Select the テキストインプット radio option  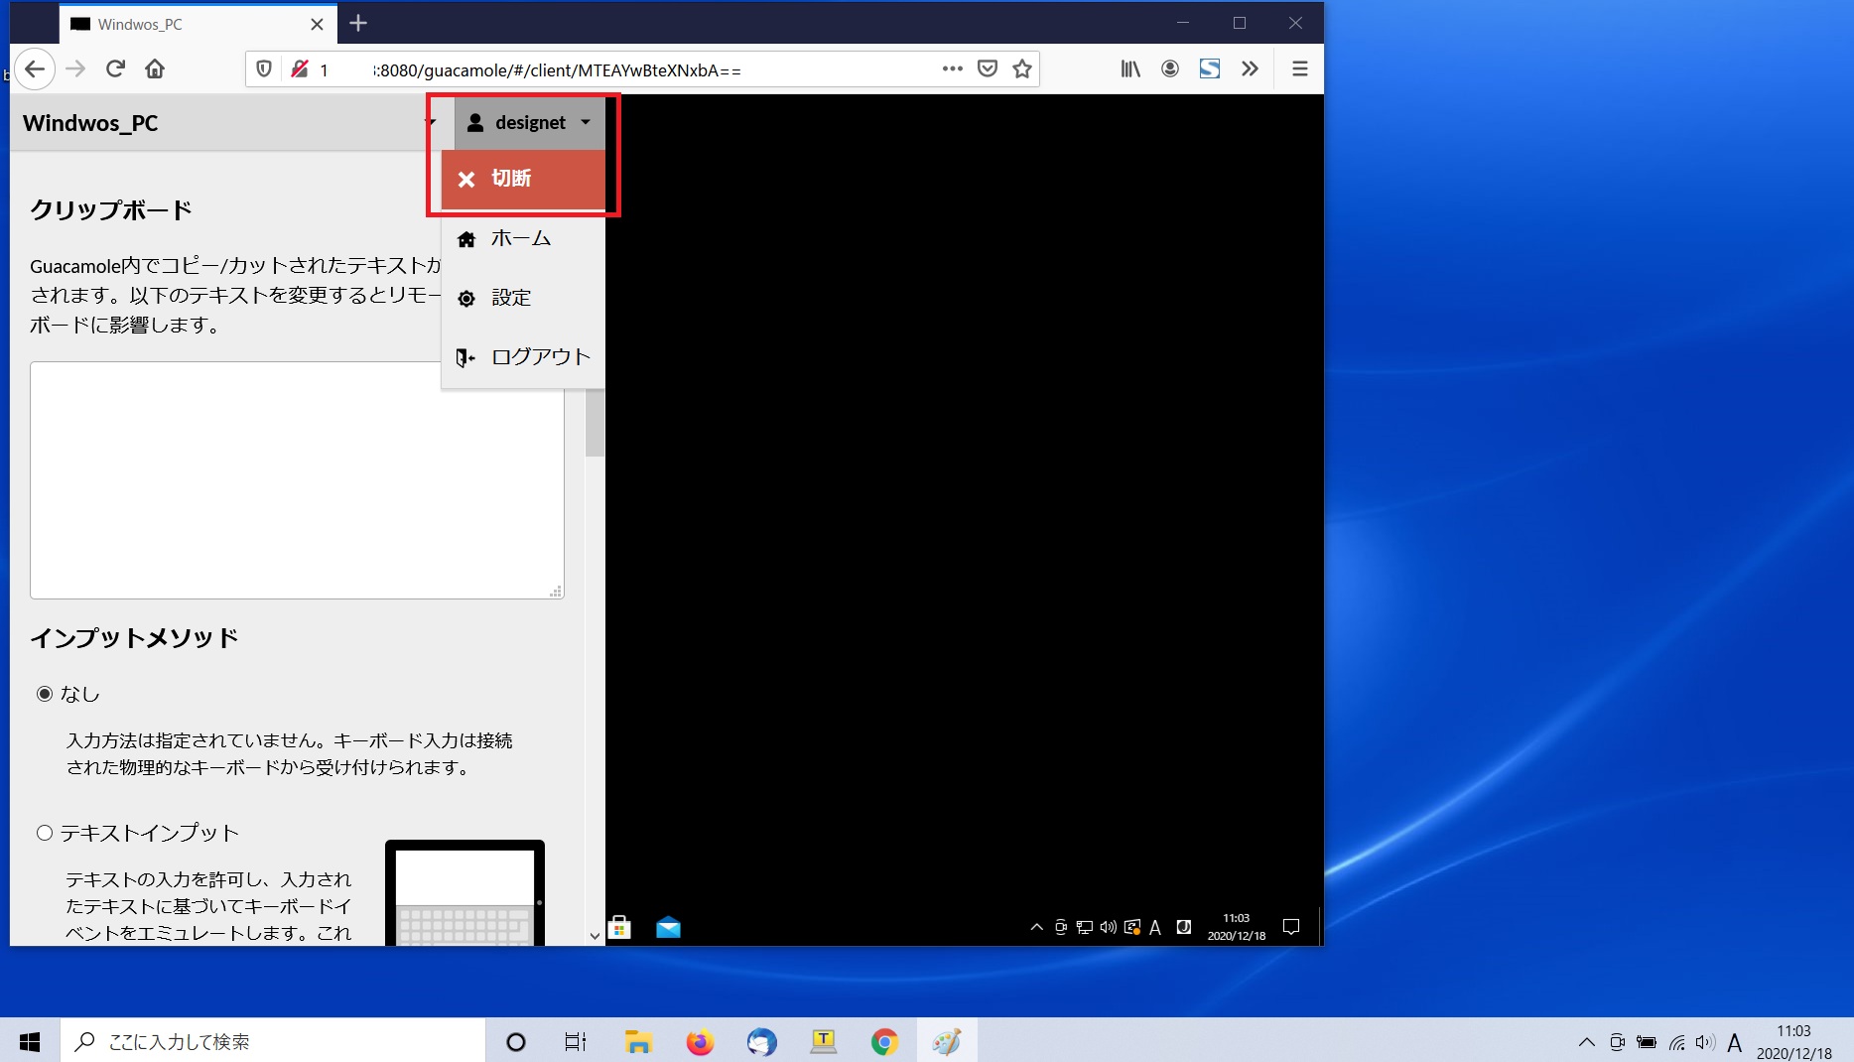45,833
